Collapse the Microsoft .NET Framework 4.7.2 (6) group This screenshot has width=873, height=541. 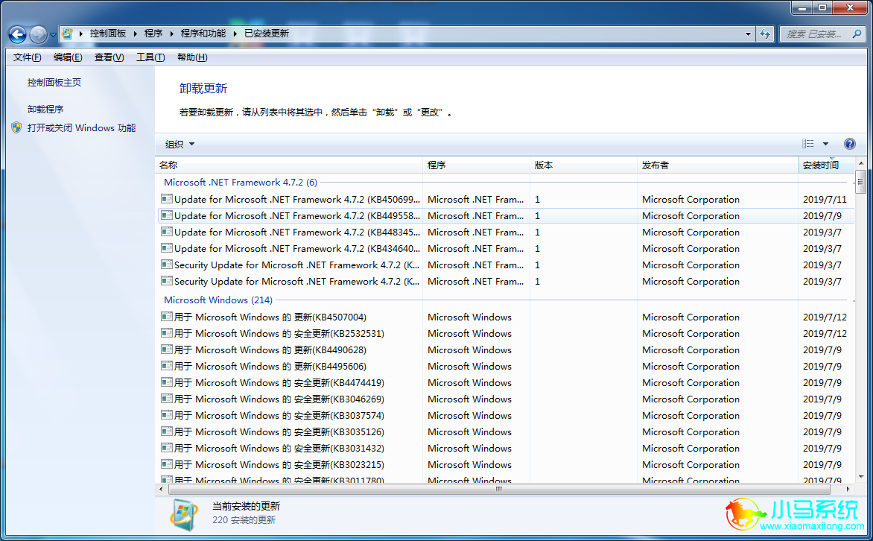coord(241,182)
